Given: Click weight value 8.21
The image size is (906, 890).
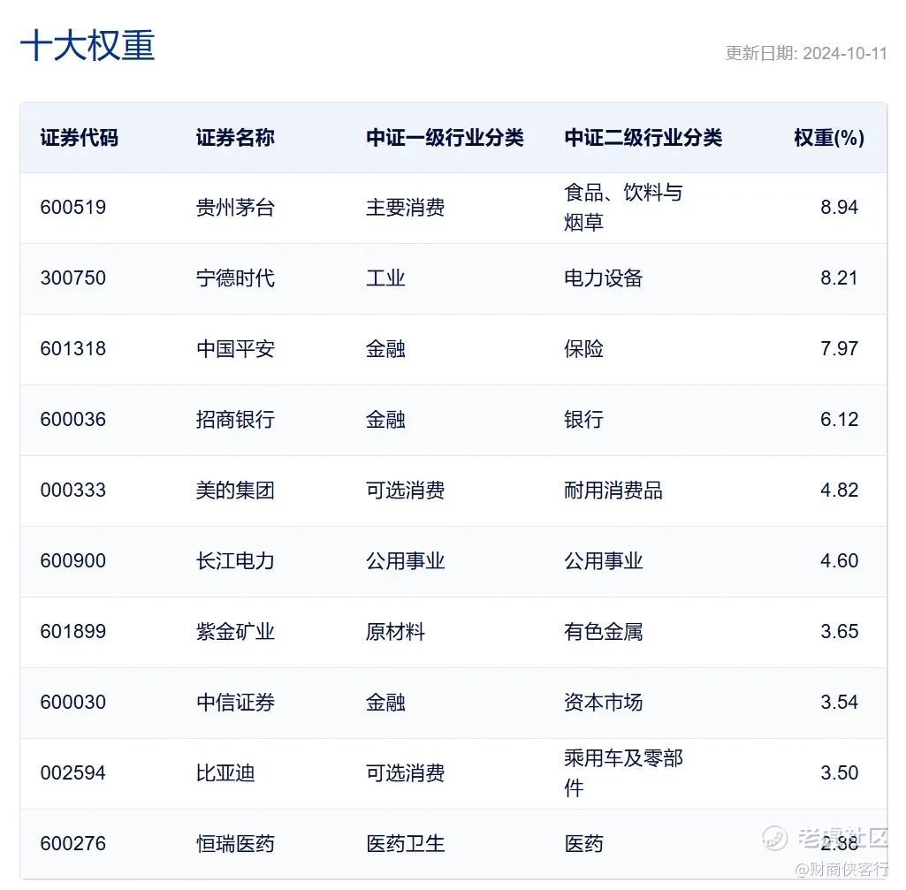Looking at the screenshot, I should pyautogui.click(x=840, y=278).
